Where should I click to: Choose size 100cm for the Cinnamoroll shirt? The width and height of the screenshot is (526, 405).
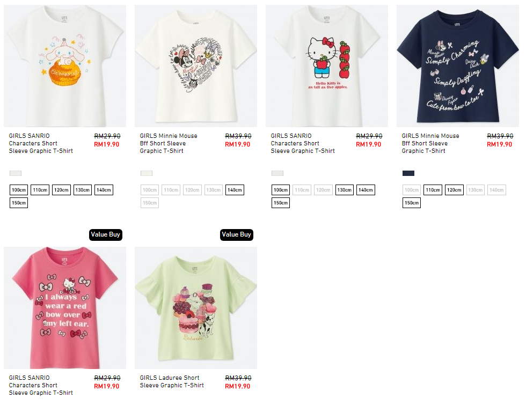point(19,190)
